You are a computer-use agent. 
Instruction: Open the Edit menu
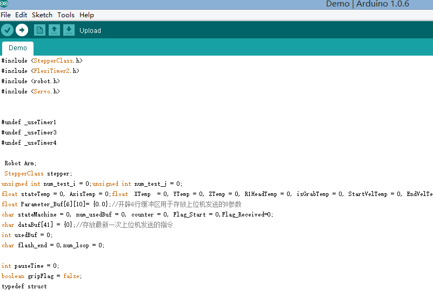click(21, 15)
